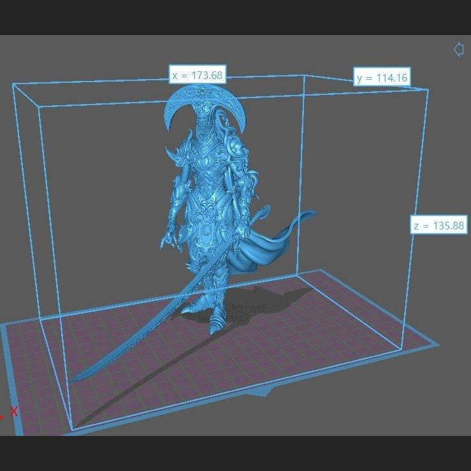Image resolution: width=471 pixels, height=471 pixels.
Task: Select the x = 173.68 dimension label
Action: (x=198, y=75)
